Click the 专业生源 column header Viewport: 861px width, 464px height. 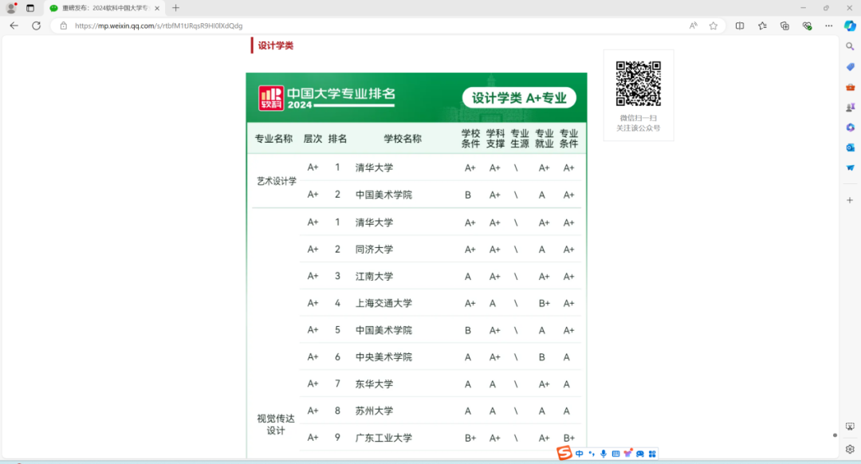point(520,139)
